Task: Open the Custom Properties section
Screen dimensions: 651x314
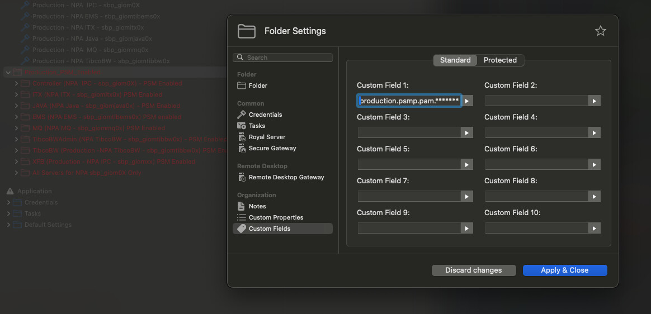Action: (x=276, y=217)
